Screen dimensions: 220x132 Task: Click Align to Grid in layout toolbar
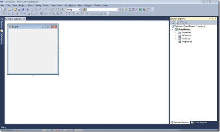[x=4, y=13]
